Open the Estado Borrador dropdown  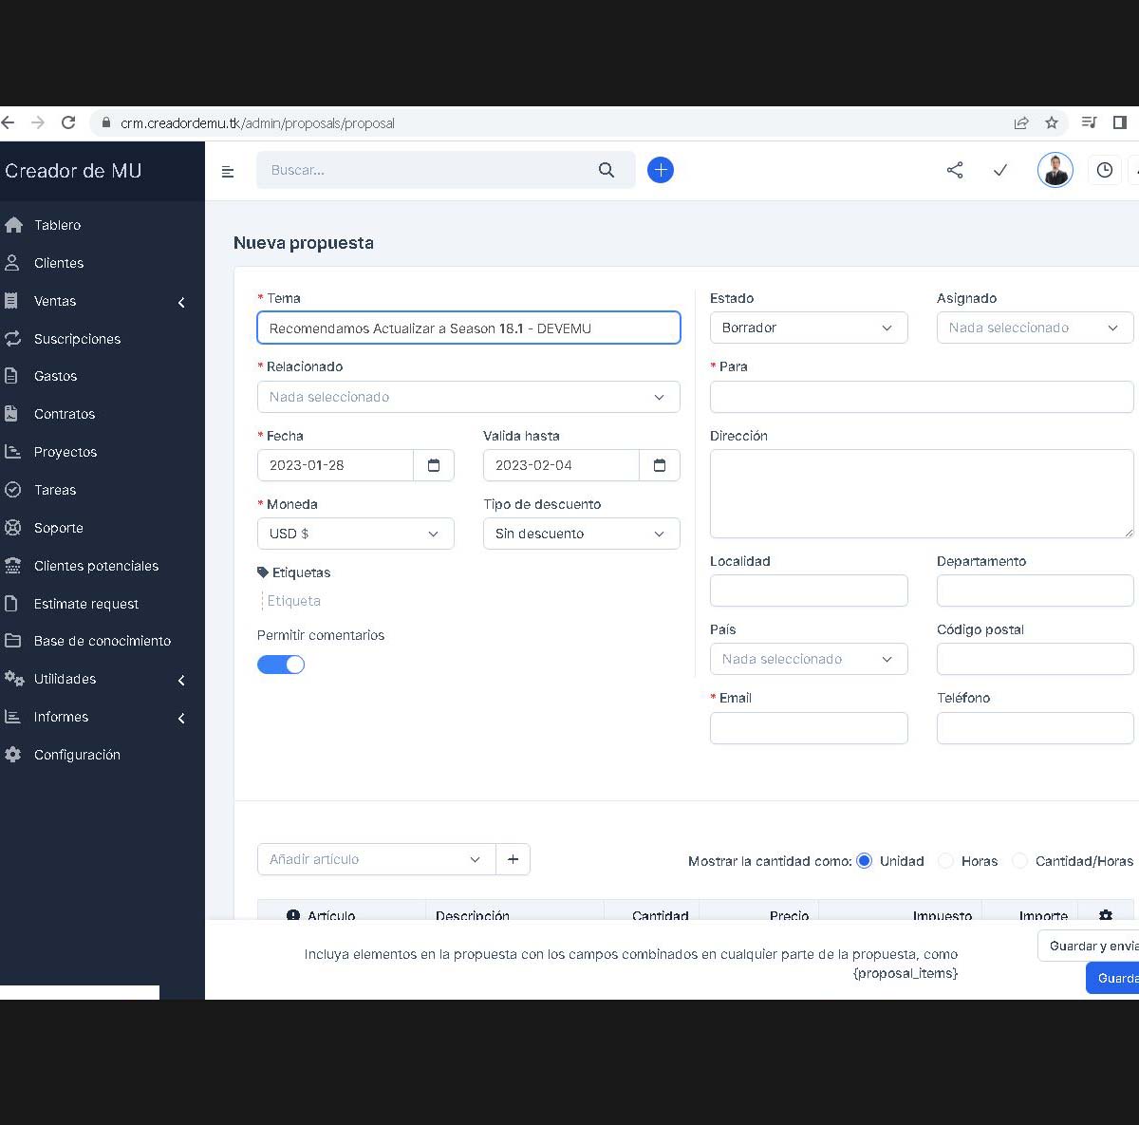[x=809, y=328]
